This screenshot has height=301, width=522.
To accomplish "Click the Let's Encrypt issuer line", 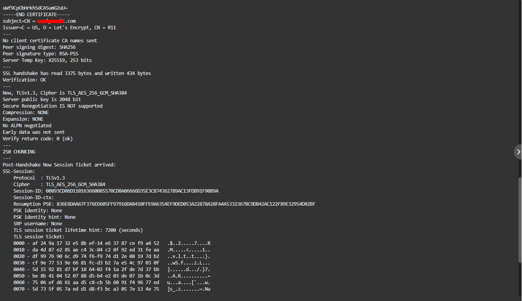I will pos(59,28).
